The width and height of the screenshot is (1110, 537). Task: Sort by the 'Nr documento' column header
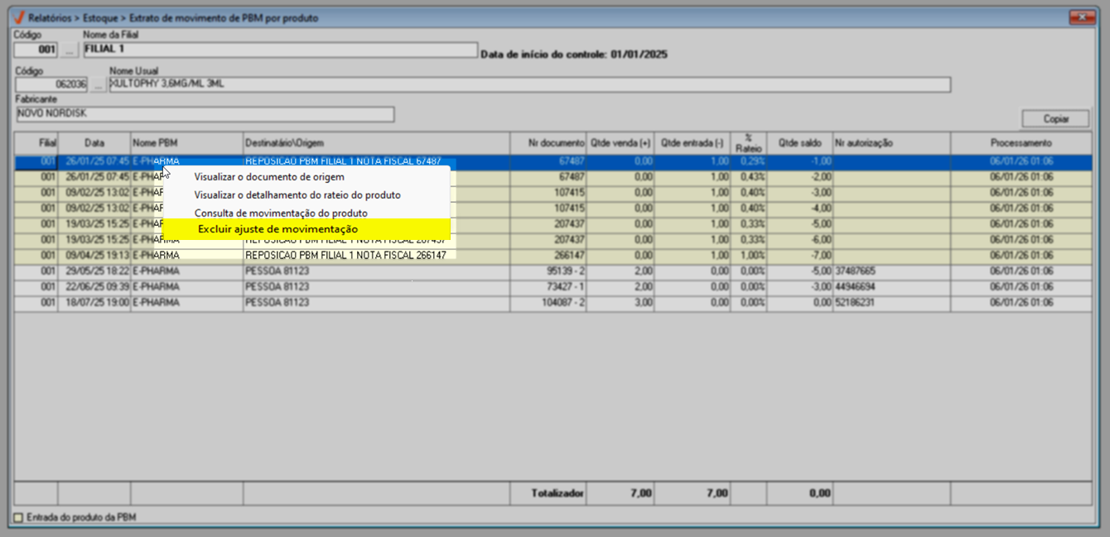click(x=548, y=143)
